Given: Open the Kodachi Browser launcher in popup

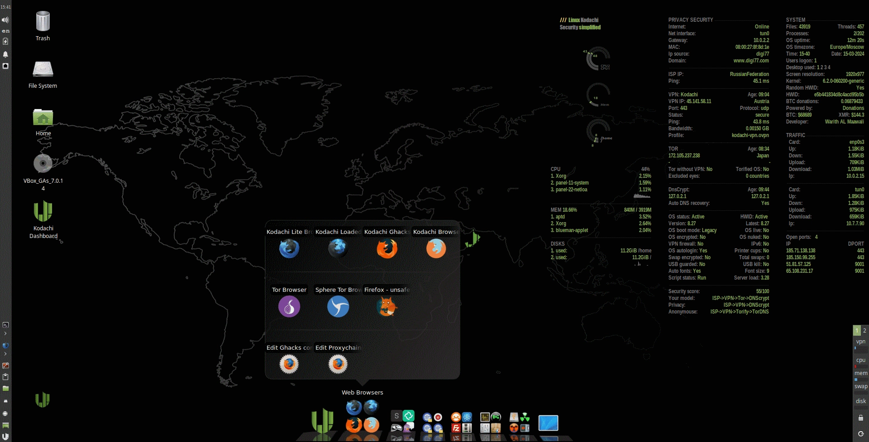Looking at the screenshot, I should pos(436,248).
